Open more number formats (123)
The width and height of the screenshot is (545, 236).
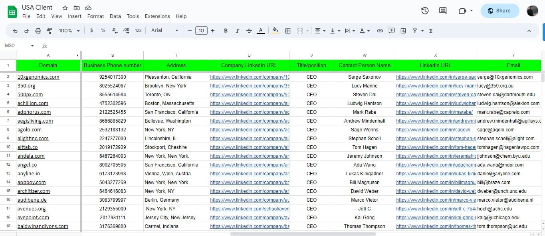click(138, 30)
